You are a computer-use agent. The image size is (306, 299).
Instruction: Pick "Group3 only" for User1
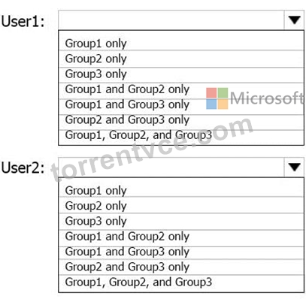tap(181, 74)
